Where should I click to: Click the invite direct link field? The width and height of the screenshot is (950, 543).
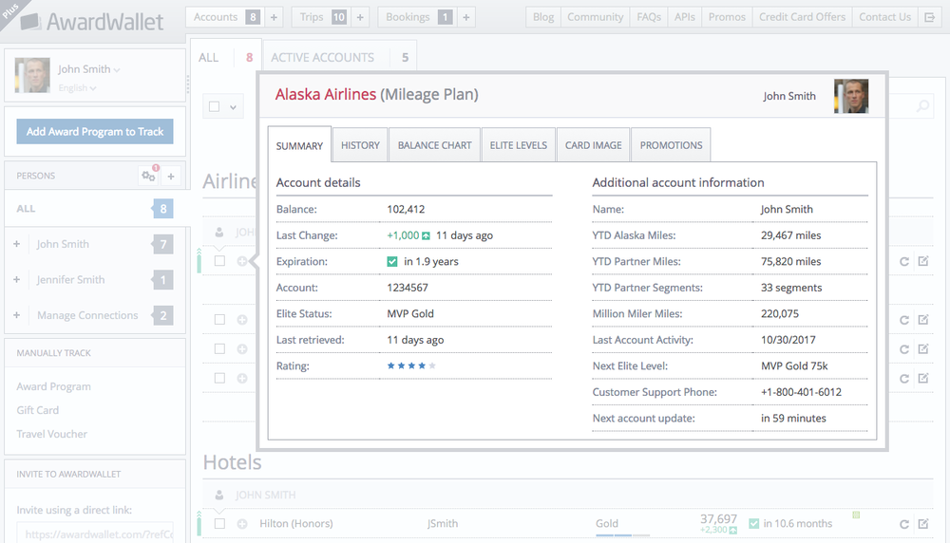[95, 534]
